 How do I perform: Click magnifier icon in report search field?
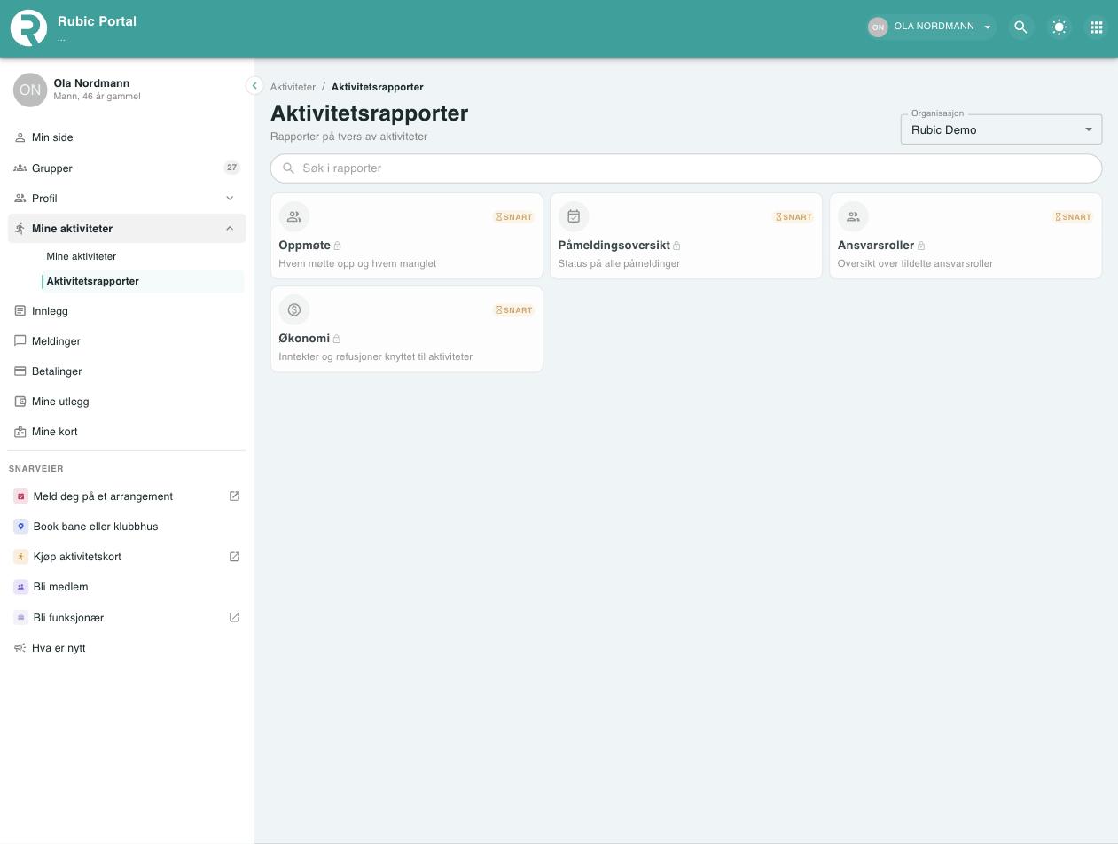(288, 168)
